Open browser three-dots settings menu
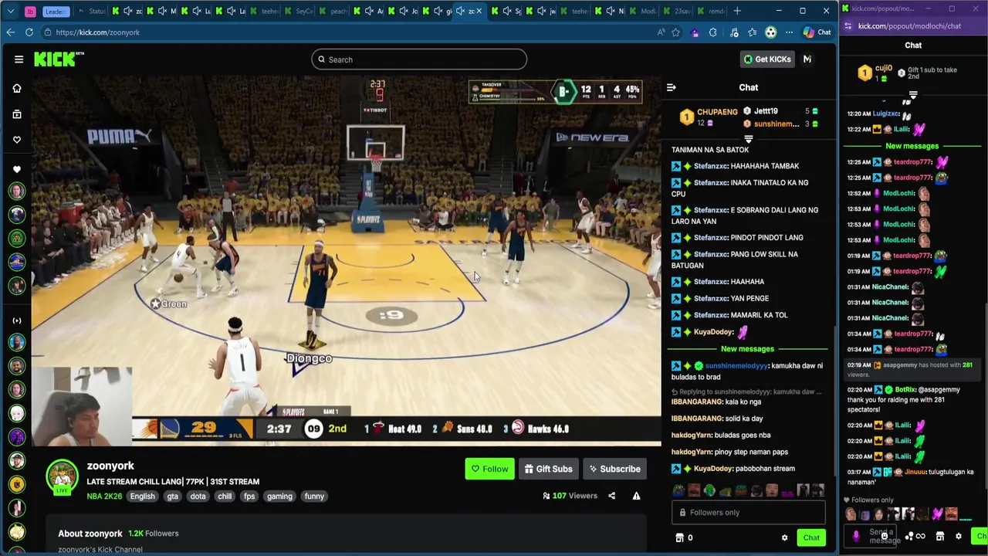This screenshot has width=988, height=556. coord(789,32)
